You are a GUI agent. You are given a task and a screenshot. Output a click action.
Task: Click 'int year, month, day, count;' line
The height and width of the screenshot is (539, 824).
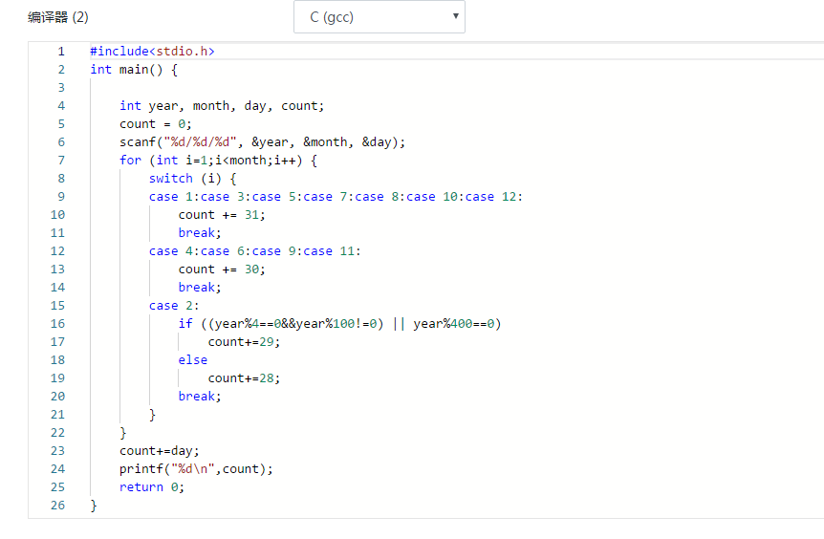tap(222, 106)
